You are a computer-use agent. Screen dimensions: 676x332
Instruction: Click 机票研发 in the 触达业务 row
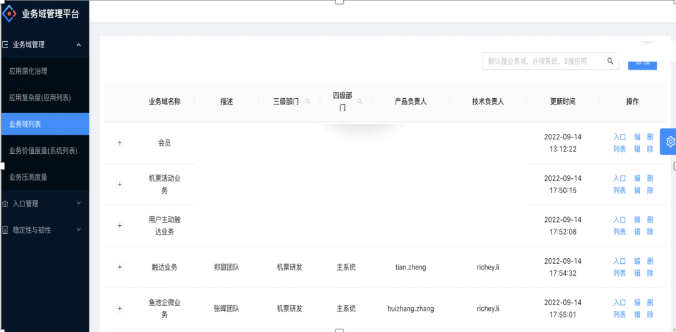click(x=289, y=267)
